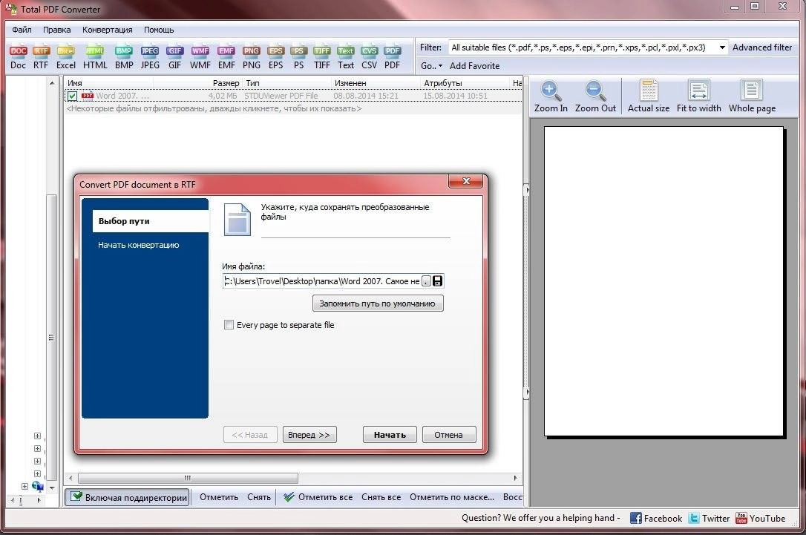Open the Помощь menu
The height and width of the screenshot is (535, 806).
159,30
